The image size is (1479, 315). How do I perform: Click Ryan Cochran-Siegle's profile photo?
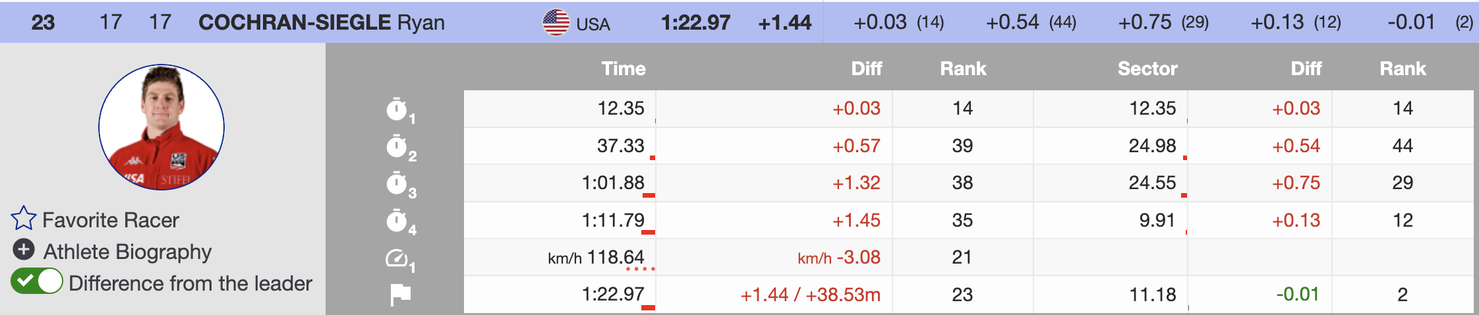161,127
